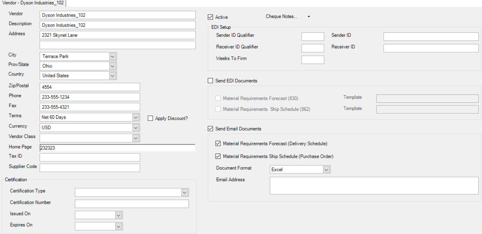This screenshot has width=482, height=234.
Task: Click the Receiver ID Qualifier field
Action: tap(313, 48)
